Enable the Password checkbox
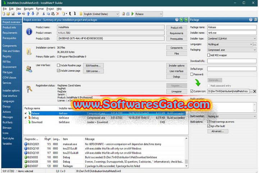This screenshot has width=259, height=173. click(192, 74)
